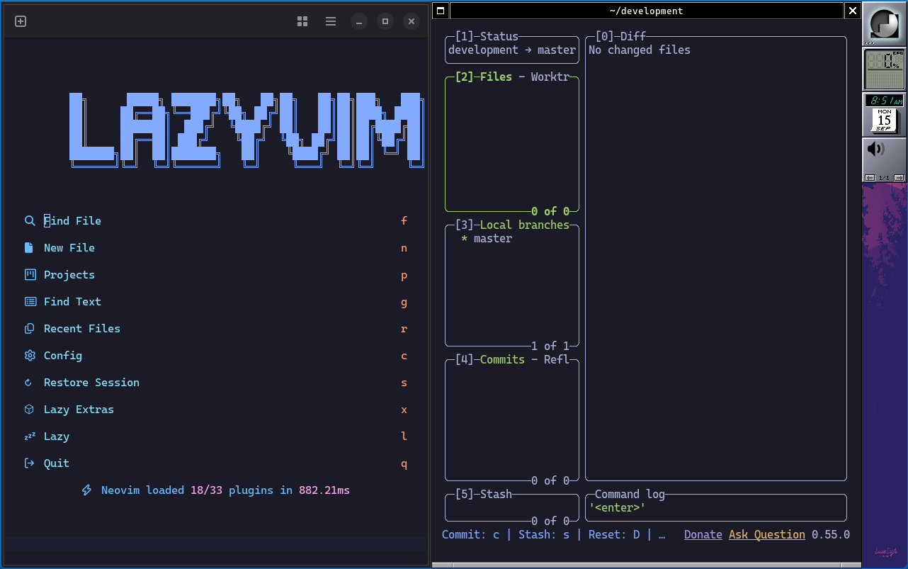
Task: Open the grid overview icon in left titlebar
Action: [x=302, y=21]
